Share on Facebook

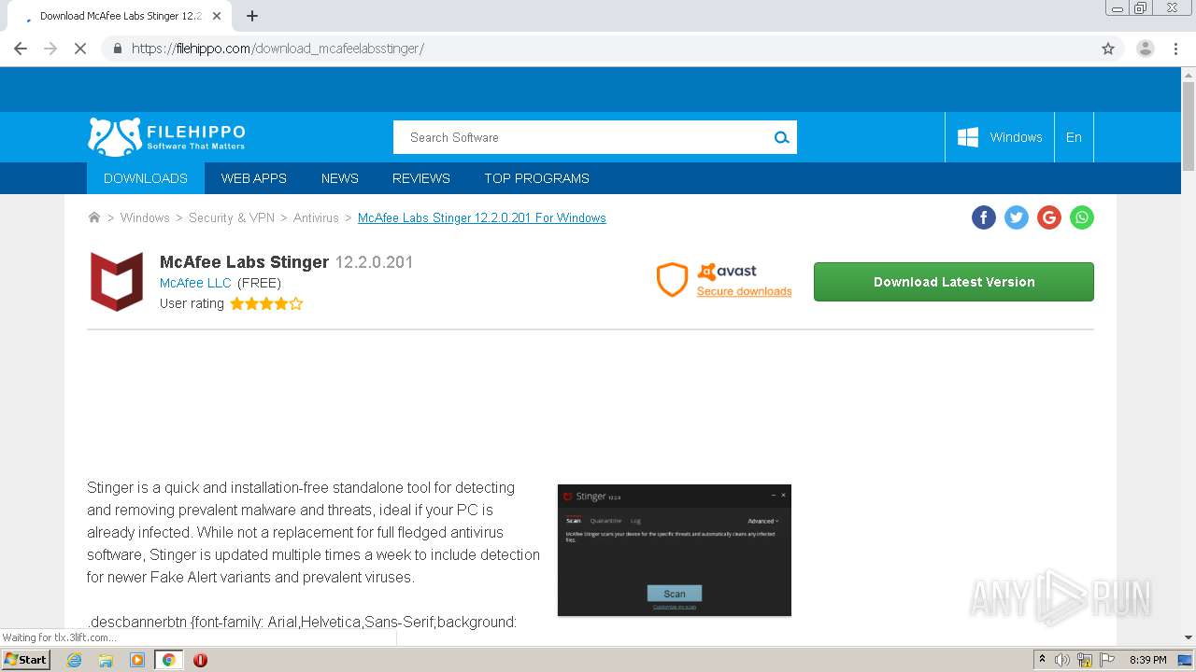(984, 217)
